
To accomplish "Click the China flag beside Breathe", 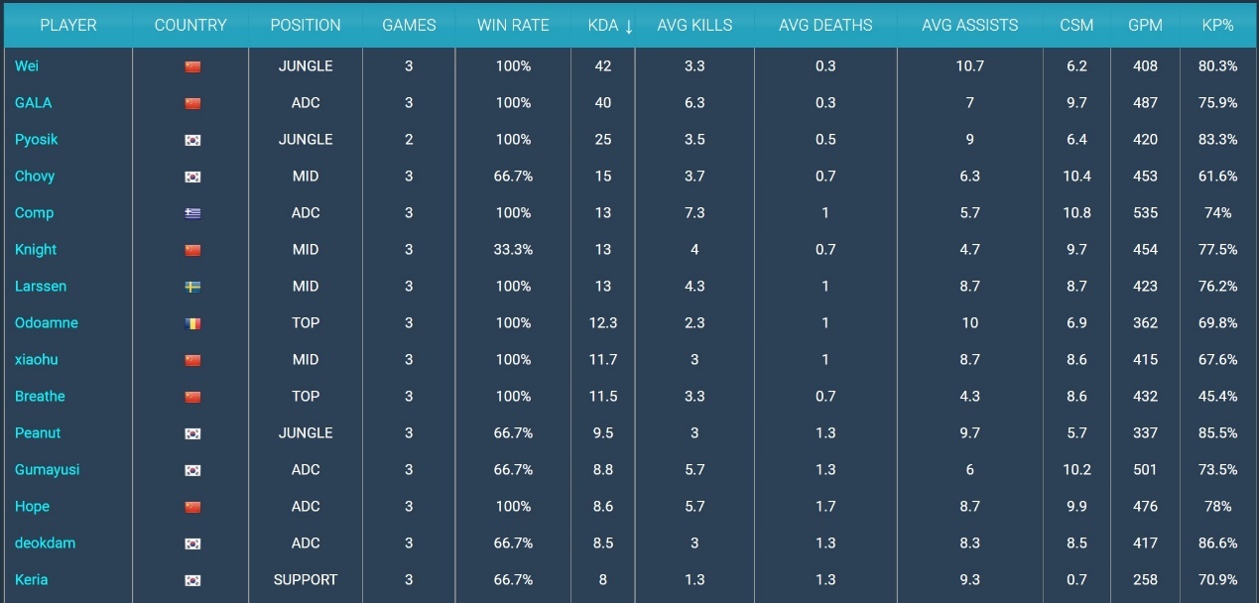I will [x=192, y=397].
